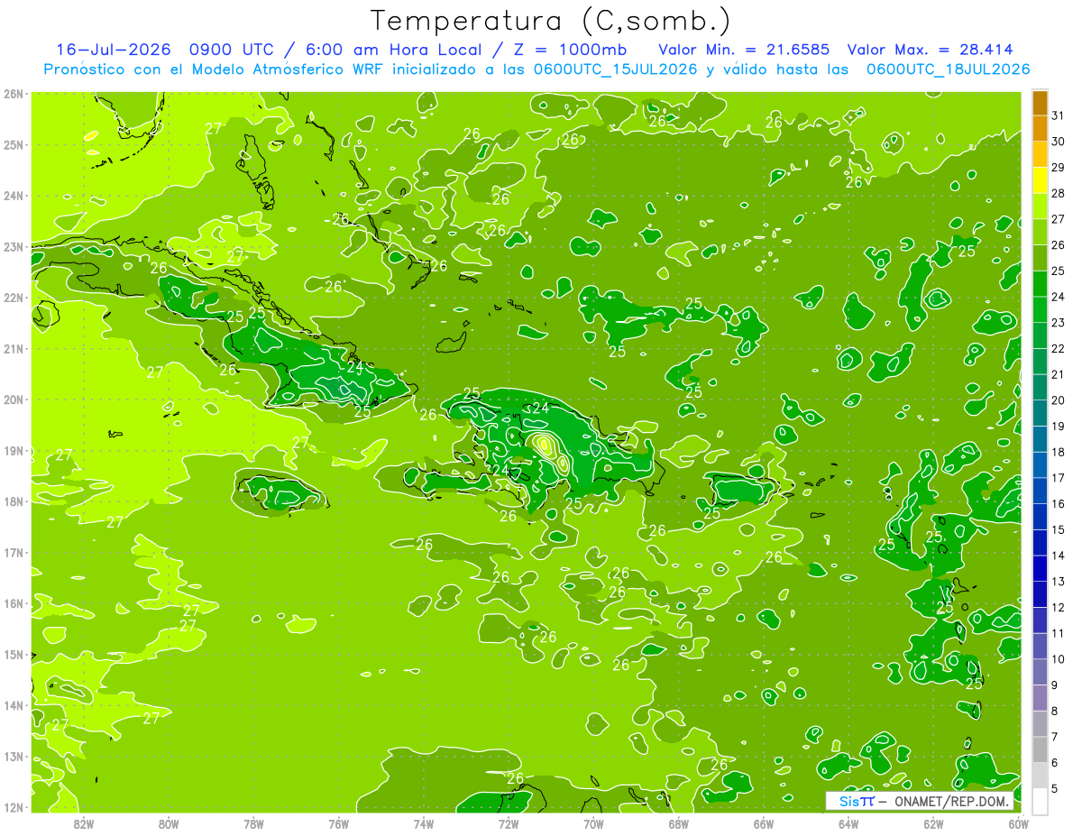
Task: Click the color scale label "17"
Action: coord(1059,478)
